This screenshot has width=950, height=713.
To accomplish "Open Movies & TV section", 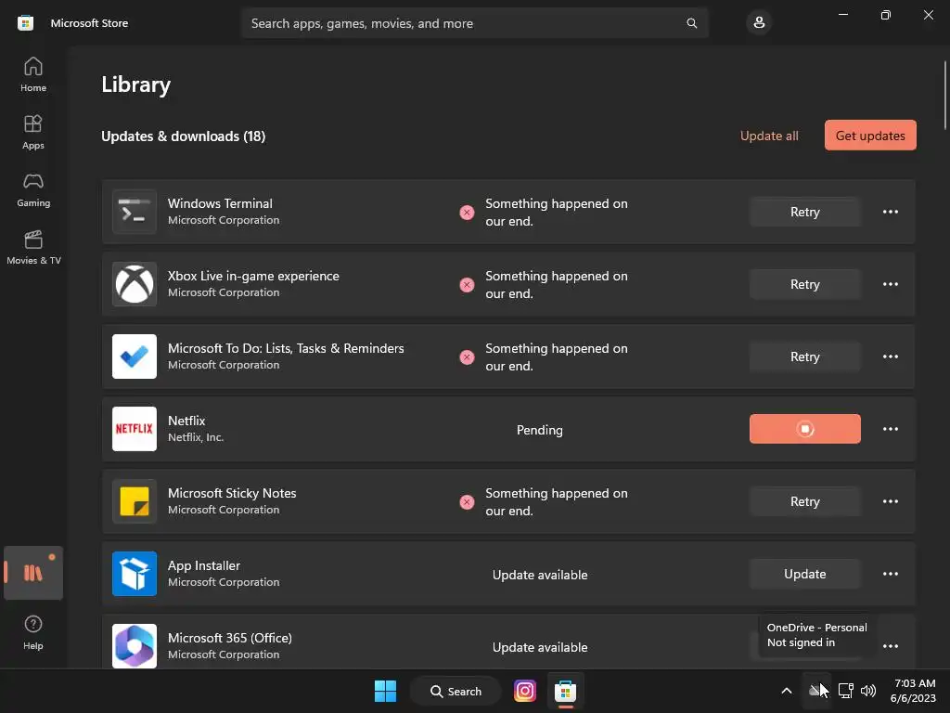I will point(33,247).
